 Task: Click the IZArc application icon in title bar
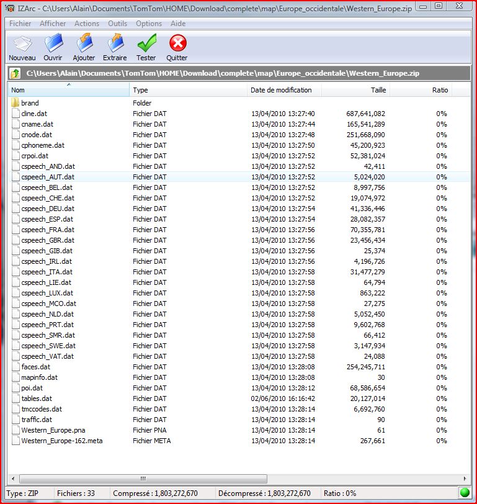pyautogui.click(x=11, y=8)
